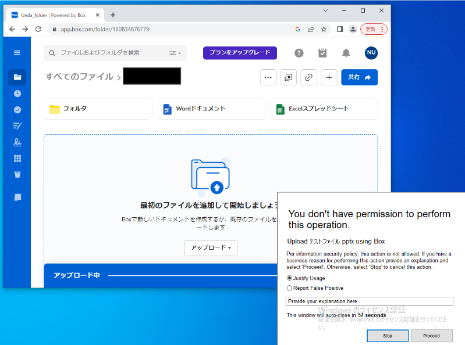Click the アップロード中 upload progress bar
Viewport: 465px width, 345px height.
161,275
